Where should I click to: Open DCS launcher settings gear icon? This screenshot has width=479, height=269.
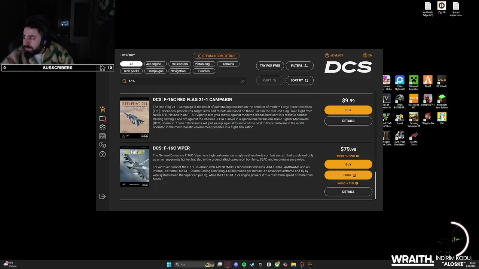(x=103, y=127)
